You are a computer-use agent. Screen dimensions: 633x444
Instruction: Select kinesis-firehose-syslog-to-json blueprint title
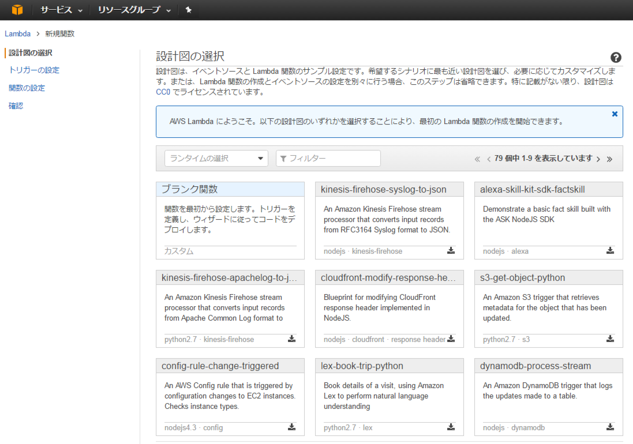384,190
